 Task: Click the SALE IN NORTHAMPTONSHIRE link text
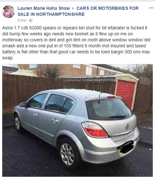click(x=51, y=14)
